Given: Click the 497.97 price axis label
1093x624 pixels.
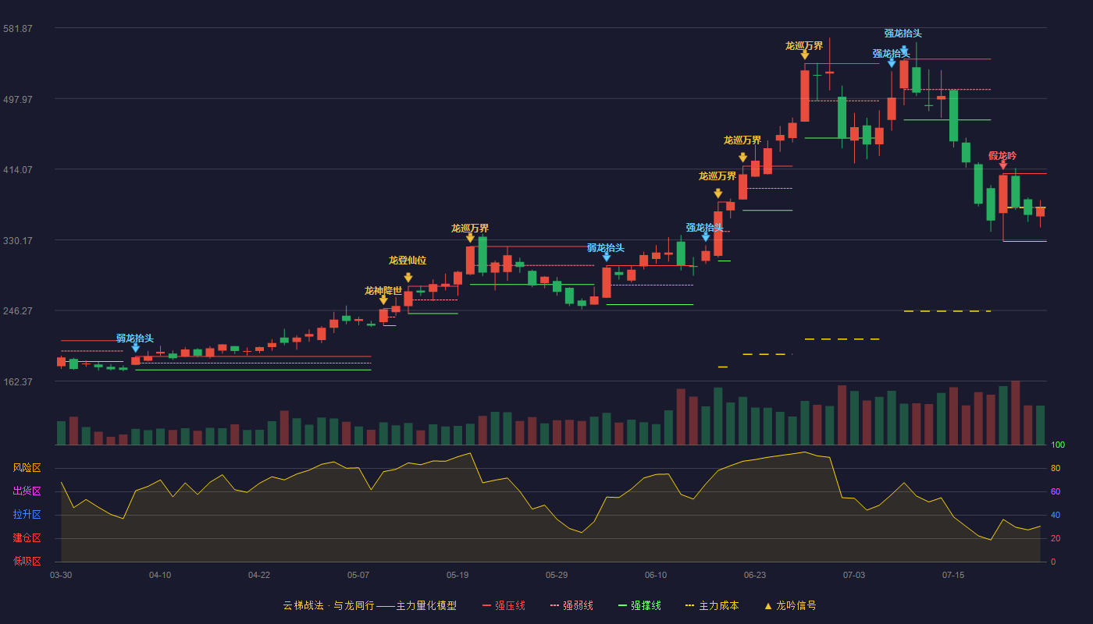Looking at the screenshot, I should (17, 100).
